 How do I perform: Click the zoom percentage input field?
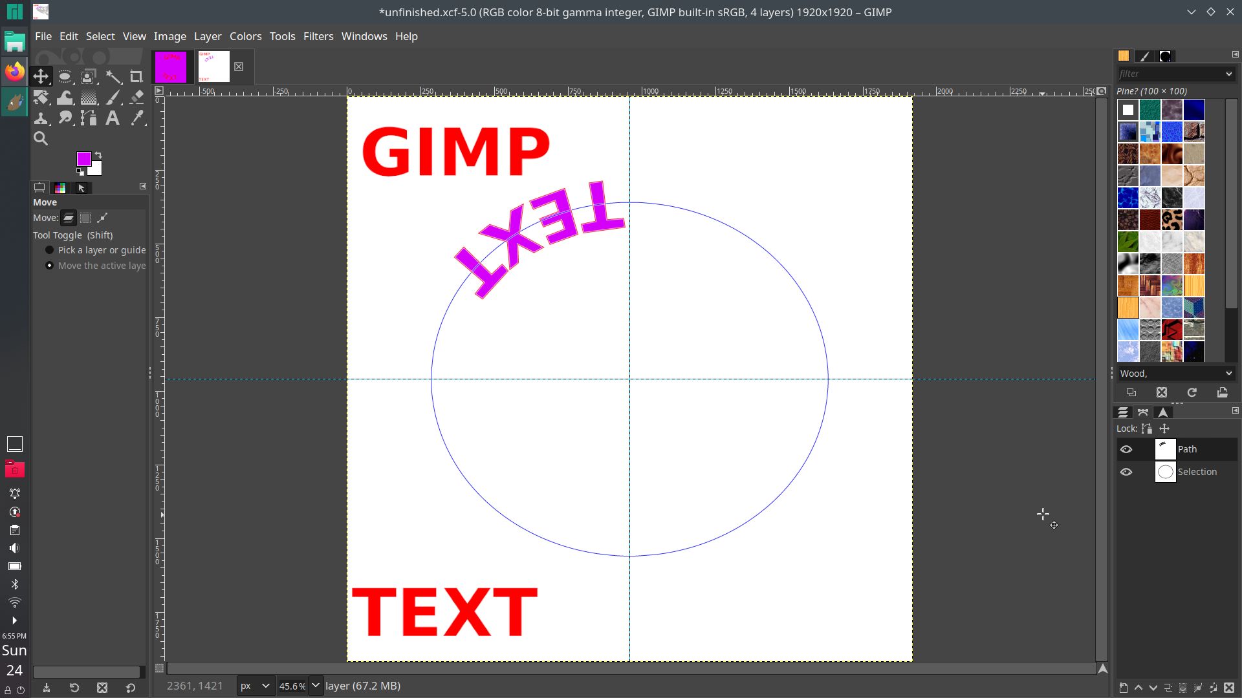tap(292, 686)
